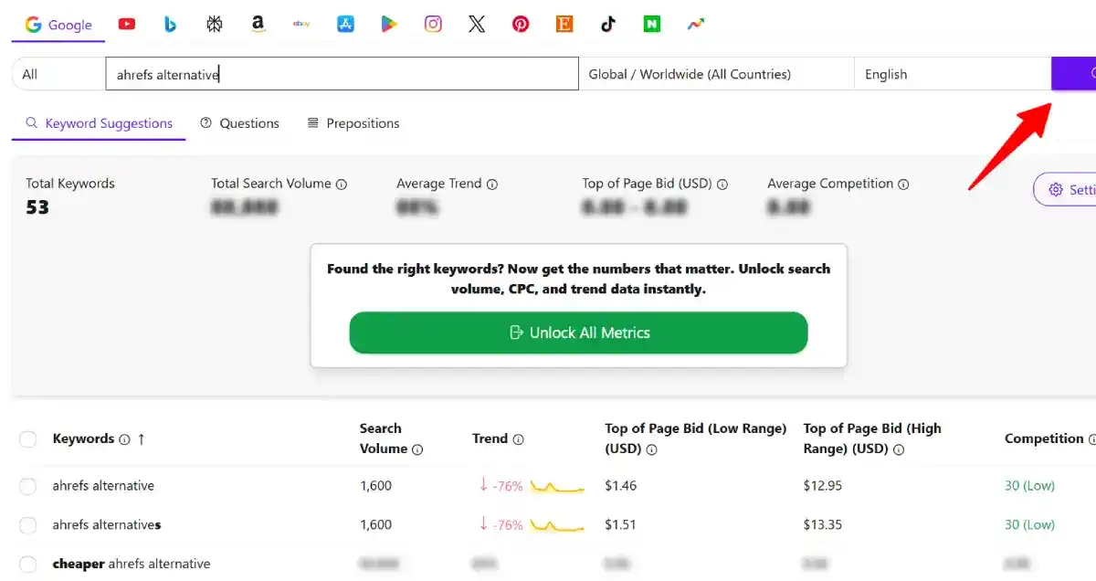Open the Global / Worldwide country dropdown

click(717, 74)
